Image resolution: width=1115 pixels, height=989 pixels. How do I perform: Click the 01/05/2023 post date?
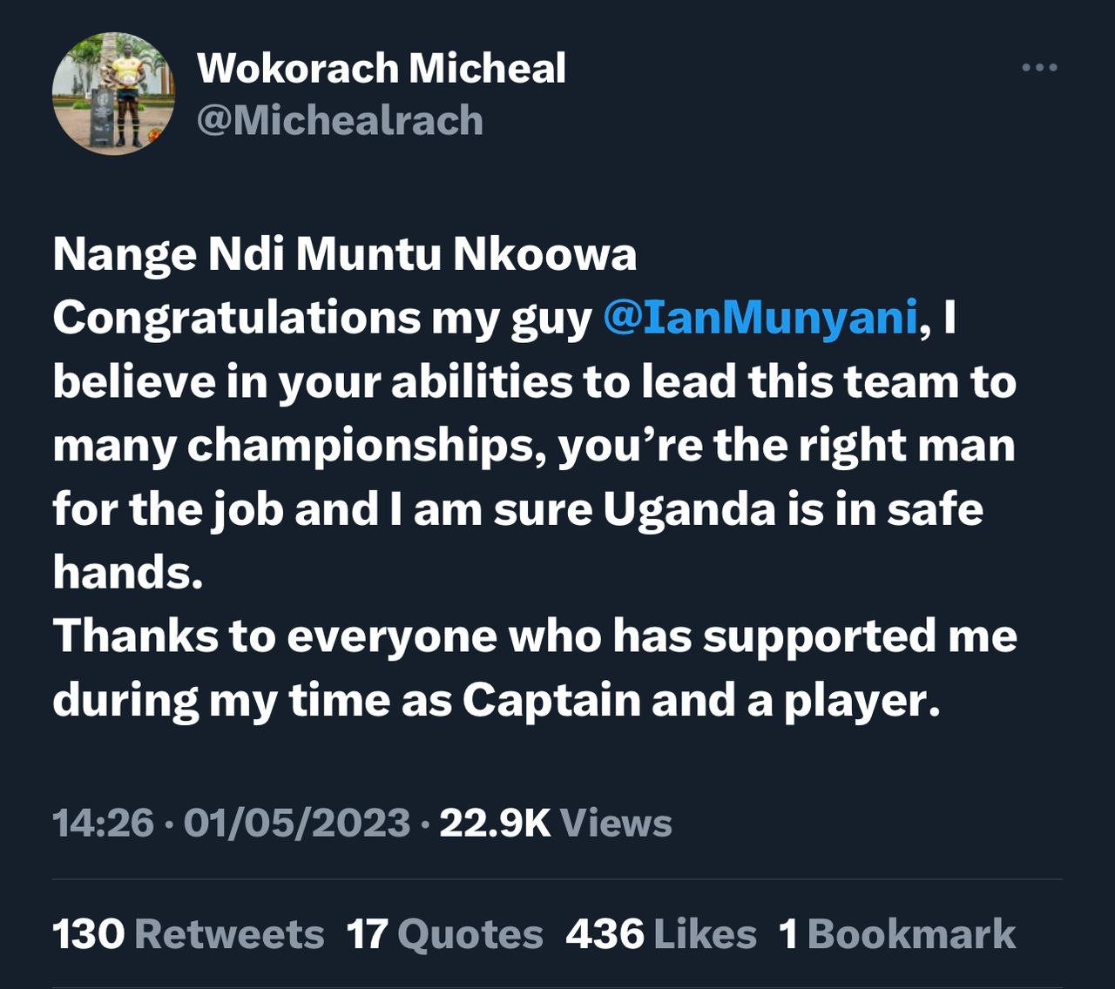click(x=297, y=823)
